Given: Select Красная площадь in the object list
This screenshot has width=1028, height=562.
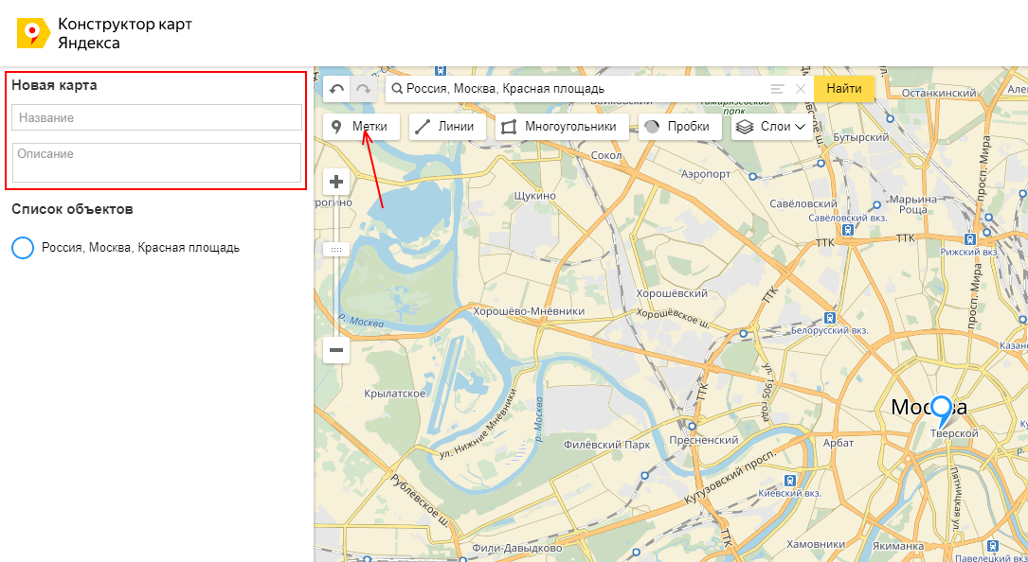Looking at the screenshot, I should pyautogui.click(x=140, y=248).
